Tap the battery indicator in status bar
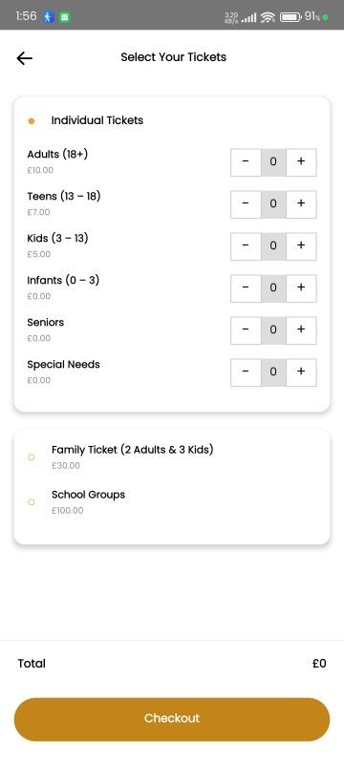The image size is (344, 764). point(290,17)
